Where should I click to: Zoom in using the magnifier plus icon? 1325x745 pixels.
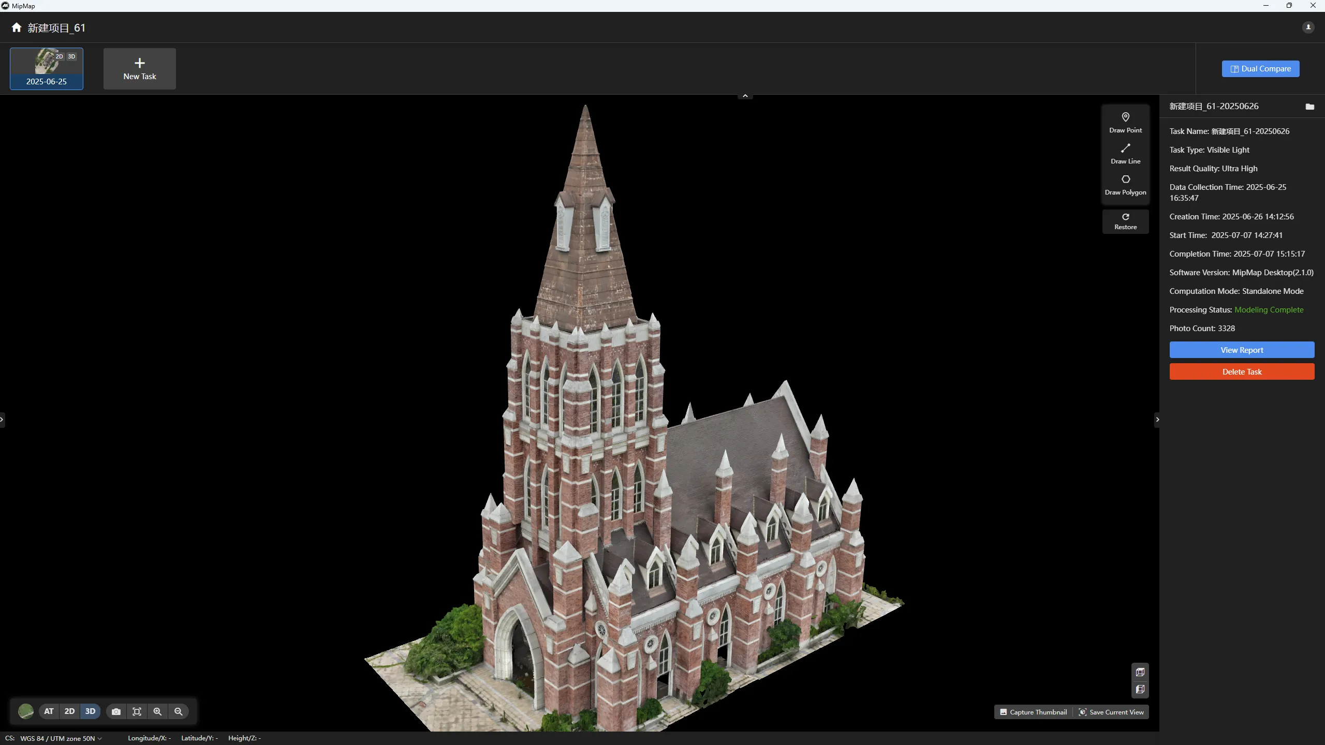(157, 711)
